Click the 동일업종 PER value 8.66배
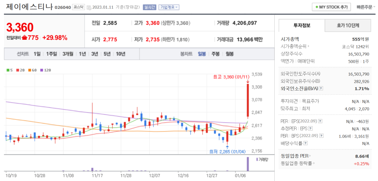The height and width of the screenshot is (181, 378). tap(362, 156)
